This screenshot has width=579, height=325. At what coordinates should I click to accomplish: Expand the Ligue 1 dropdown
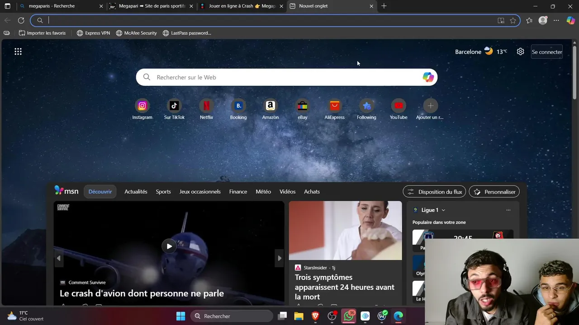click(443, 210)
